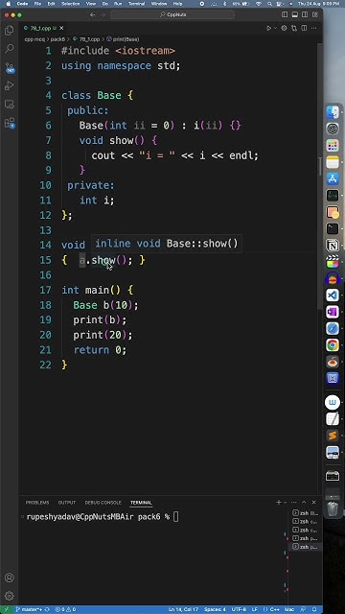This screenshot has width=345, height=614.
Task: Close the 78_1.cpp tab
Action: click(x=61, y=28)
